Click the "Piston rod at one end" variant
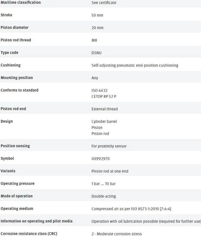This screenshot has height=236, width=201. pyautogui.click(x=110, y=171)
